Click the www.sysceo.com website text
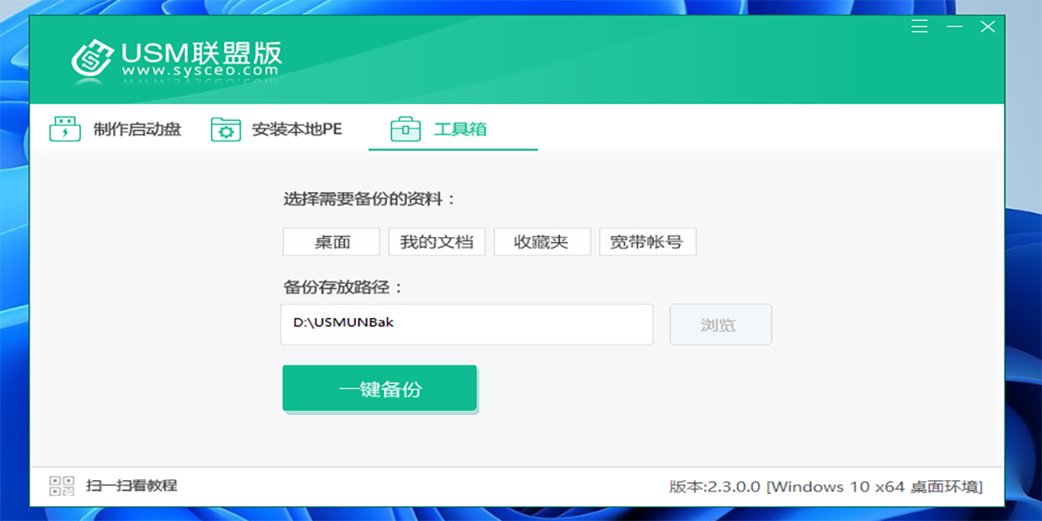This screenshot has width=1042, height=521. coord(201,69)
